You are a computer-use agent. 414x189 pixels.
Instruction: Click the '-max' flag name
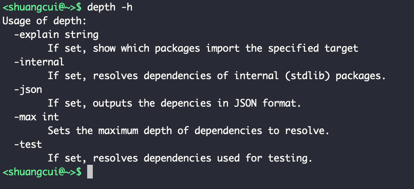tap(25, 117)
